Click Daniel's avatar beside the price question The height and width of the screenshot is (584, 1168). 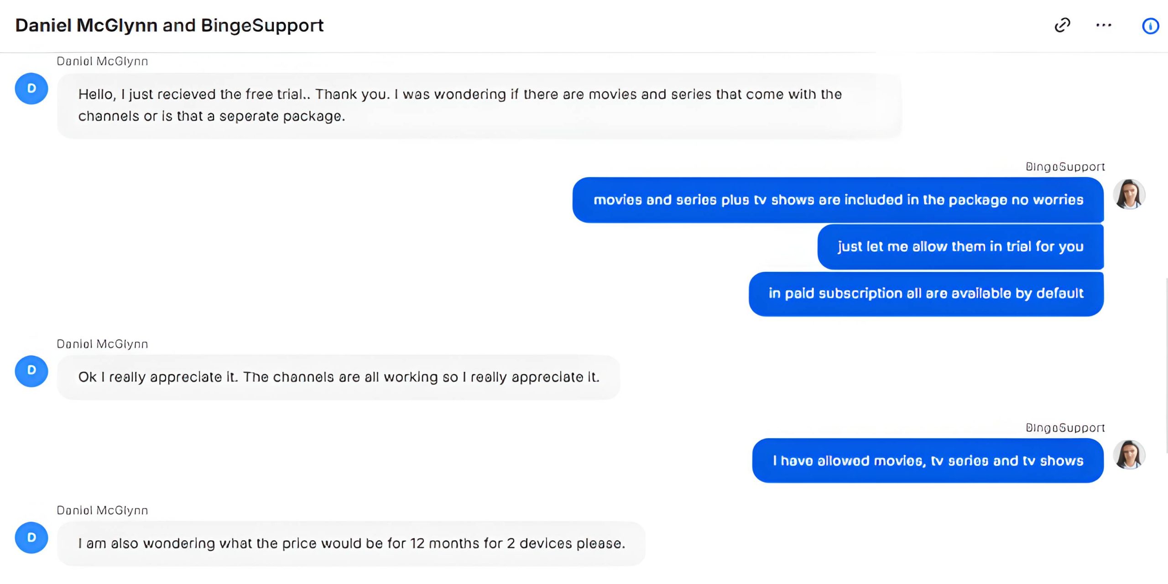tap(31, 537)
